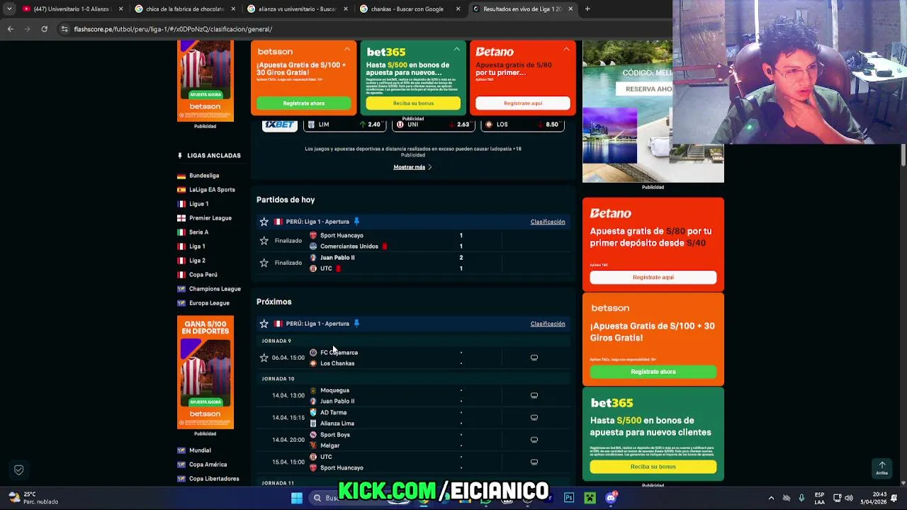Open LaLiga EA Sports pinned league
The image size is (907, 510).
[x=212, y=190]
